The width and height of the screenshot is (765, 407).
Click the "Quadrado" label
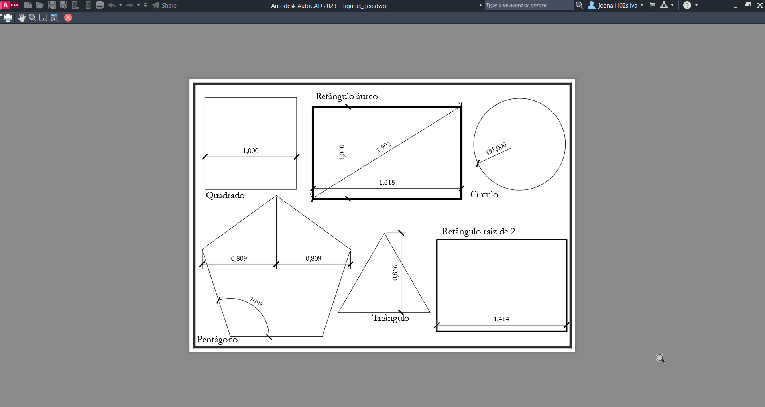(x=225, y=195)
